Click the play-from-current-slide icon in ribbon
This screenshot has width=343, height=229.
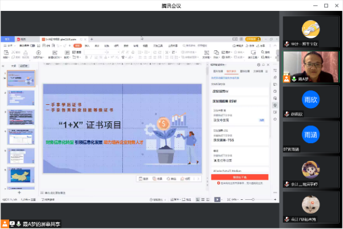click(x=38, y=53)
